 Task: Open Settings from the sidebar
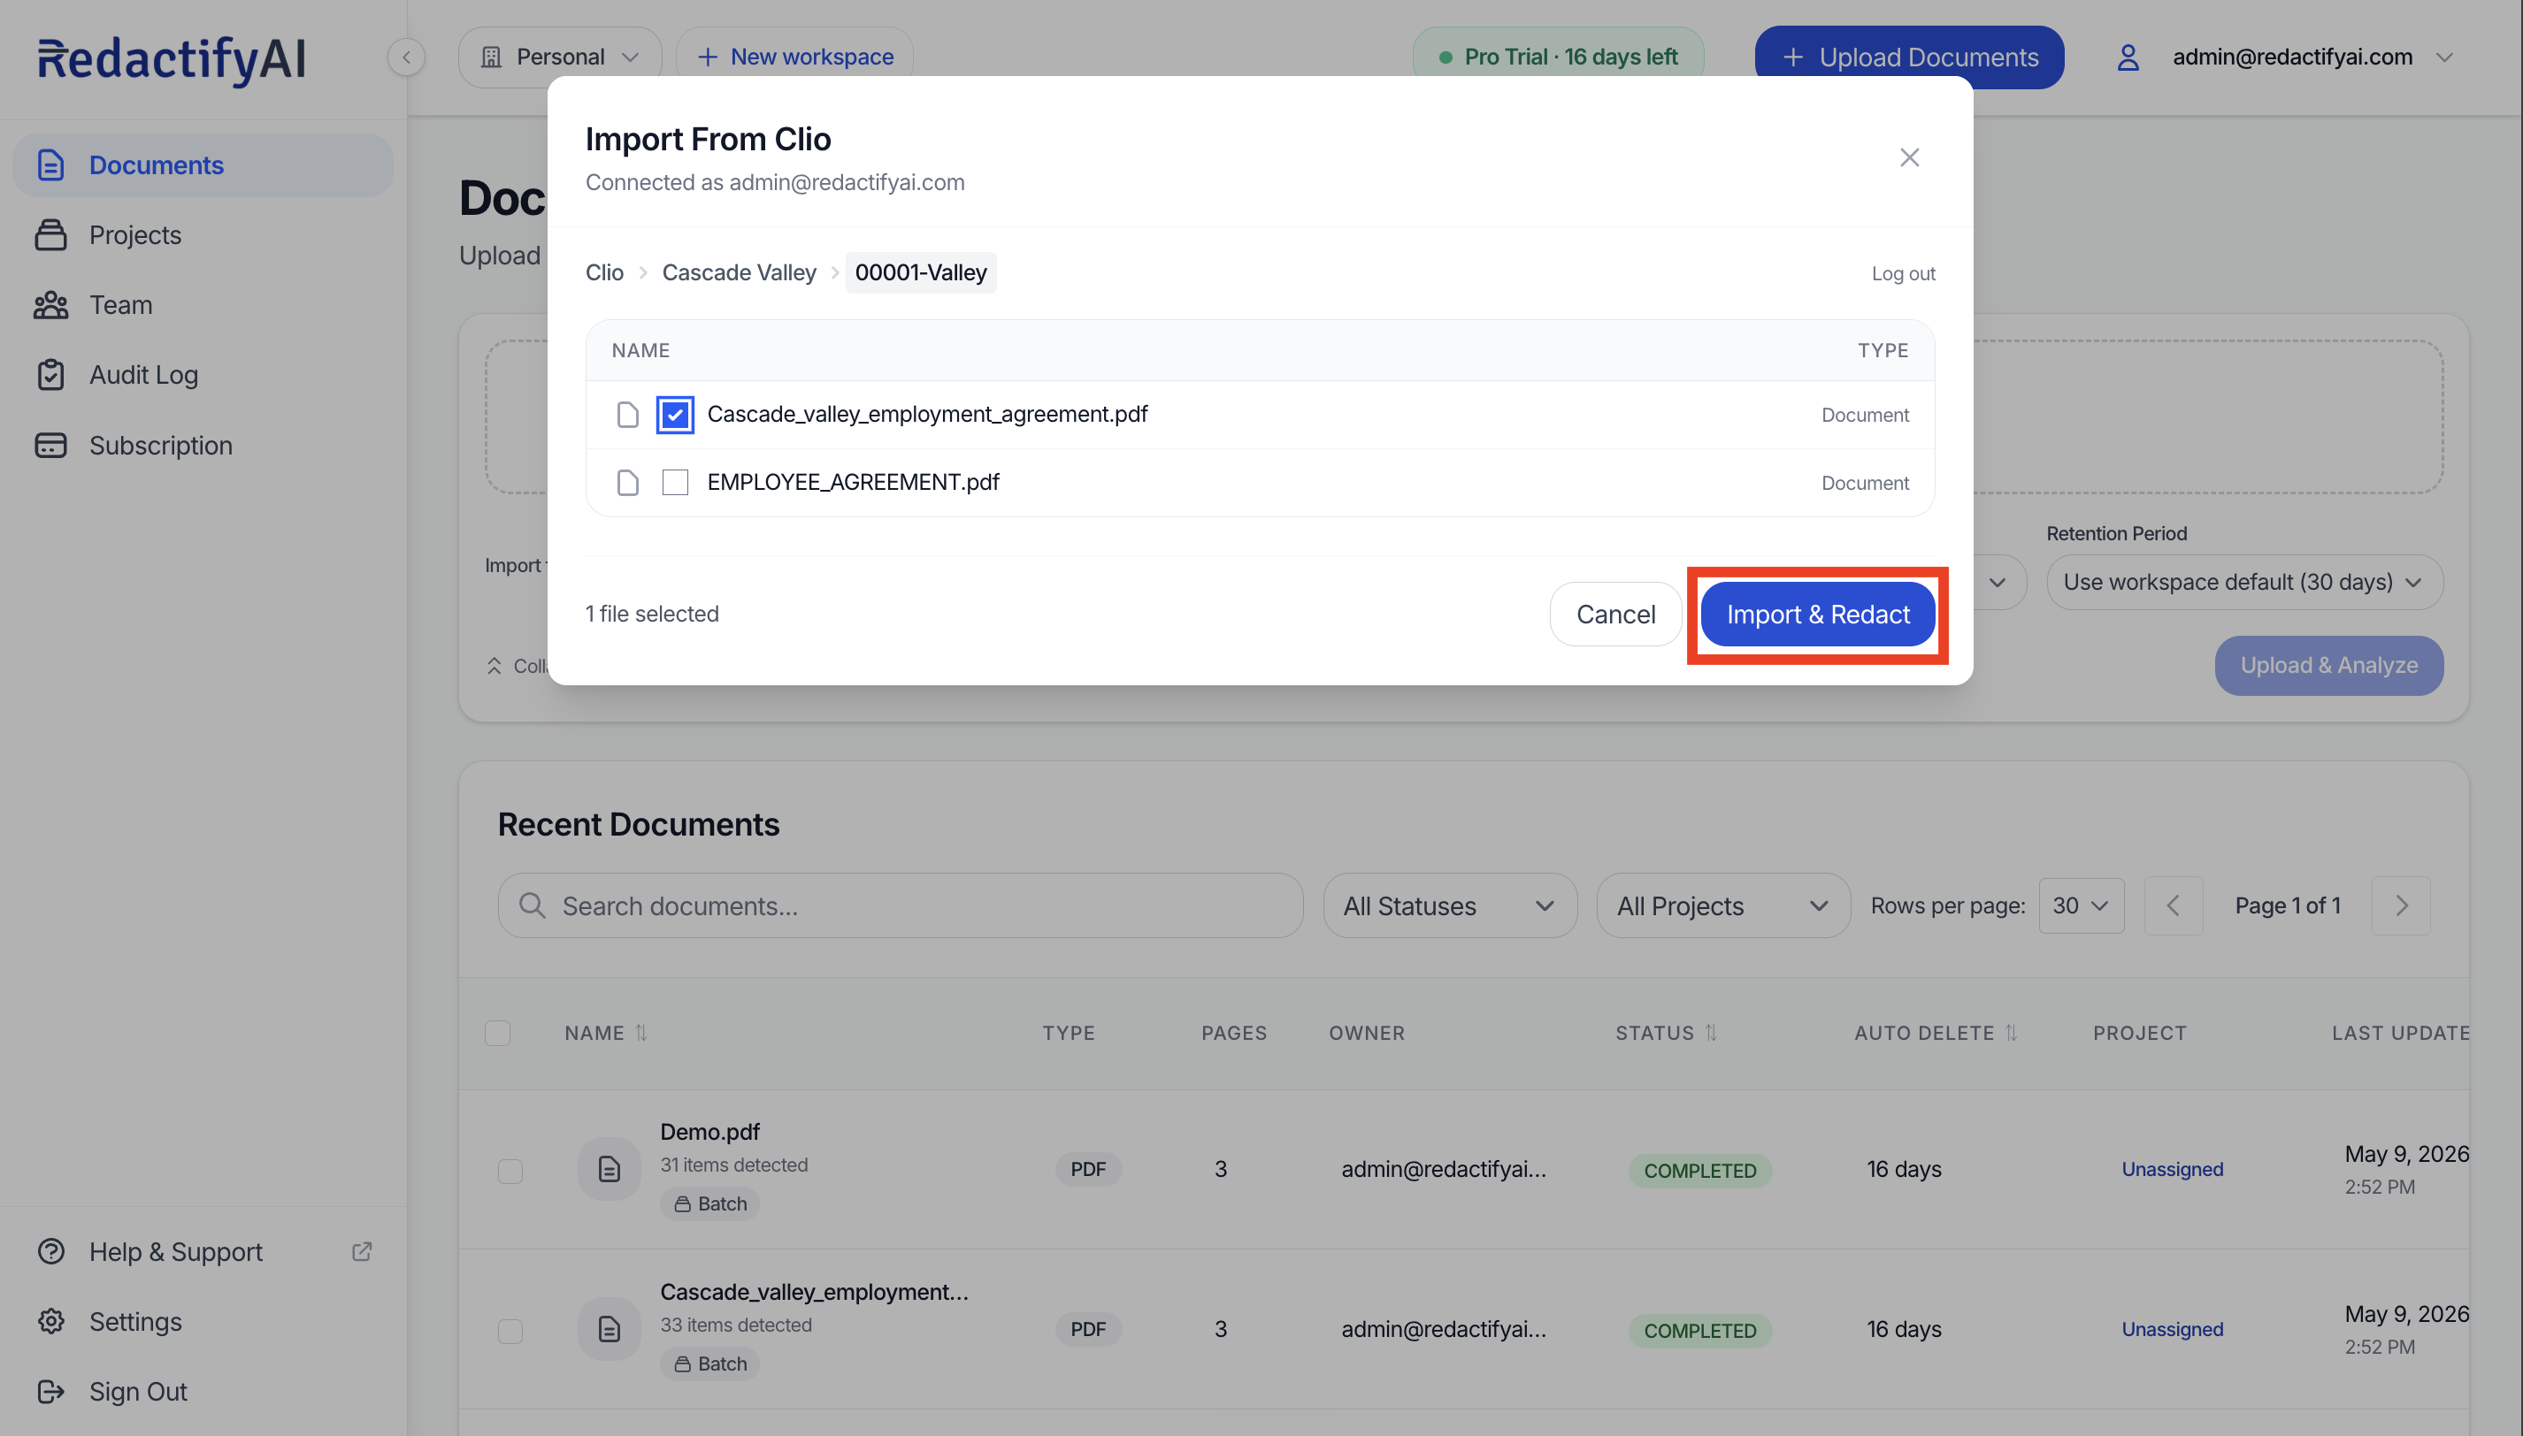click(203, 1322)
